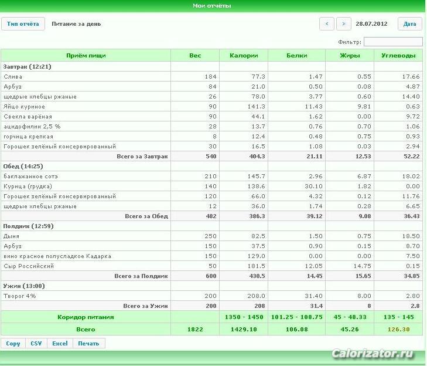Click Завтрак total calories 404.3
The height and width of the screenshot is (366, 427).
(257, 157)
